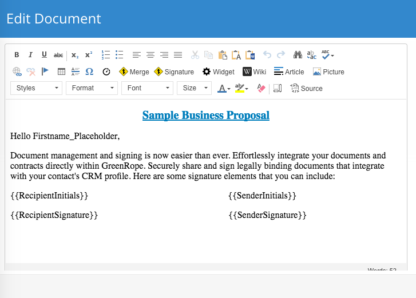The height and width of the screenshot is (298, 416).
Task: Click the Merge button
Action: [134, 71]
